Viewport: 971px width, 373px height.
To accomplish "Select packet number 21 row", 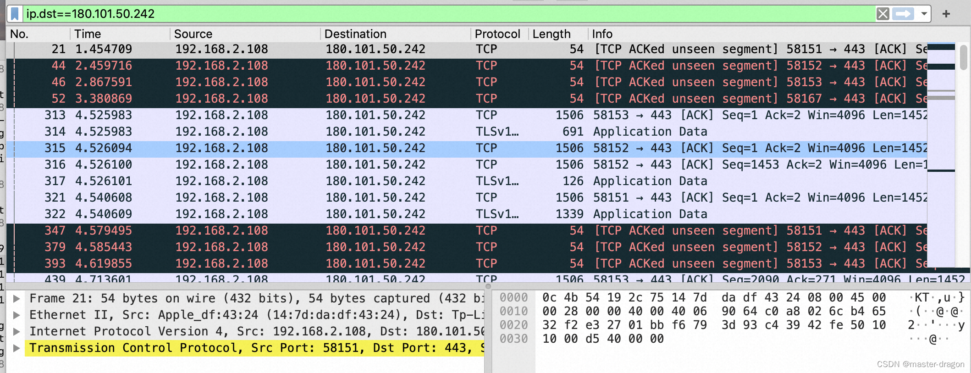I will pos(467,49).
